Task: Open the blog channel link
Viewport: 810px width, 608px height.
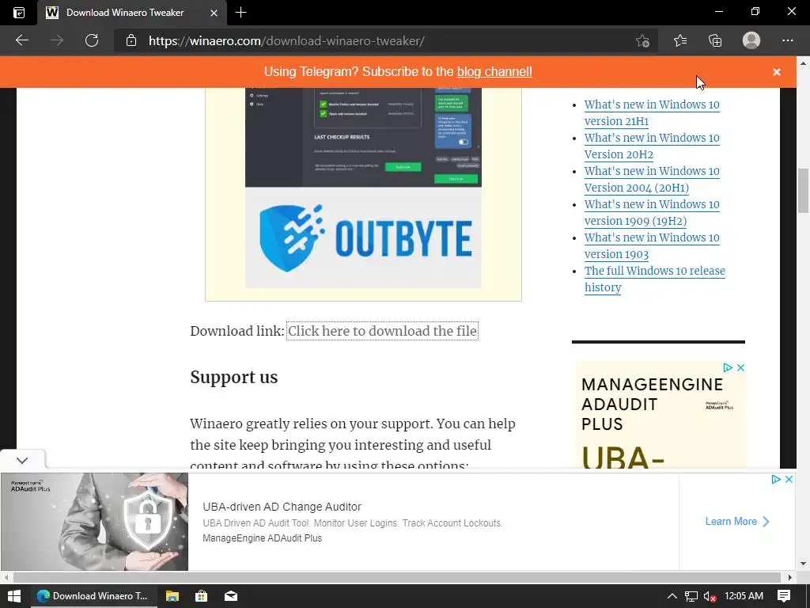Action: click(x=494, y=72)
